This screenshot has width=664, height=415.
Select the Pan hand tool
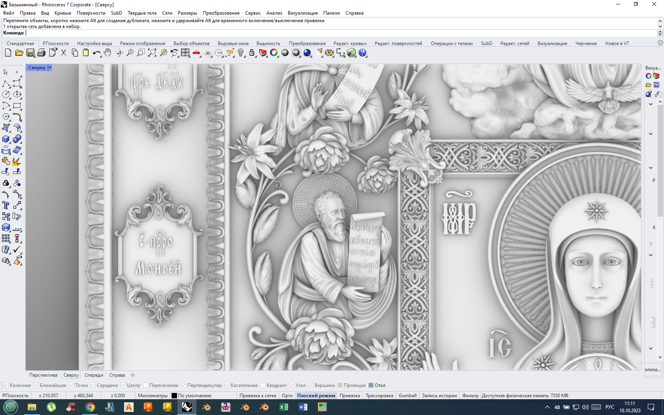click(108, 53)
